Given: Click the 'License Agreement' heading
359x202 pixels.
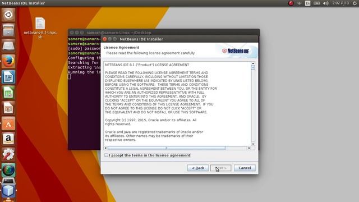Looking at the screenshot, I should pos(121,47).
